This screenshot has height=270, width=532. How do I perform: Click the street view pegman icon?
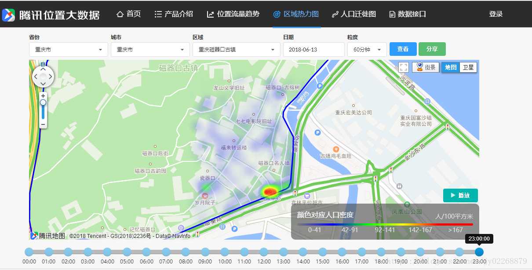point(419,67)
